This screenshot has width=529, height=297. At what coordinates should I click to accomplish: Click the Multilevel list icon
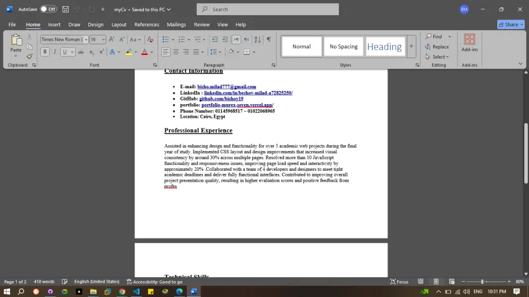click(198, 40)
